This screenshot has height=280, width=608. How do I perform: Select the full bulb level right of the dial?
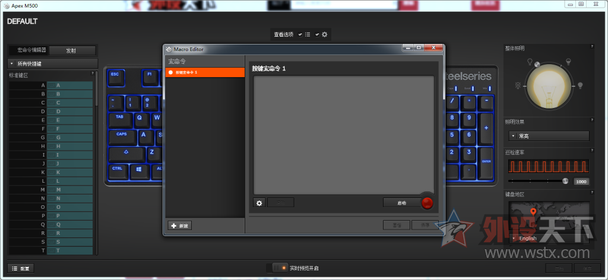(x=581, y=85)
